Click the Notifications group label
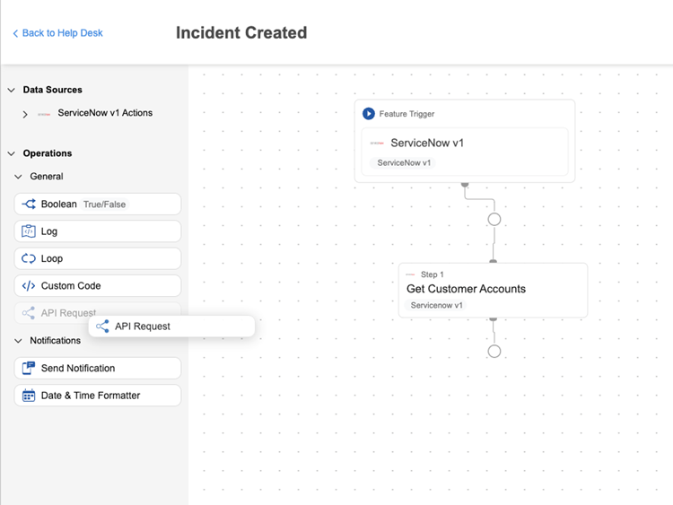Image resolution: width=673 pixels, height=505 pixels. [56, 341]
